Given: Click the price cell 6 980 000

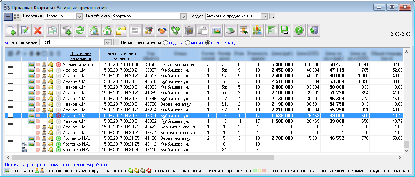Looking at the screenshot, I should tap(282, 64).
